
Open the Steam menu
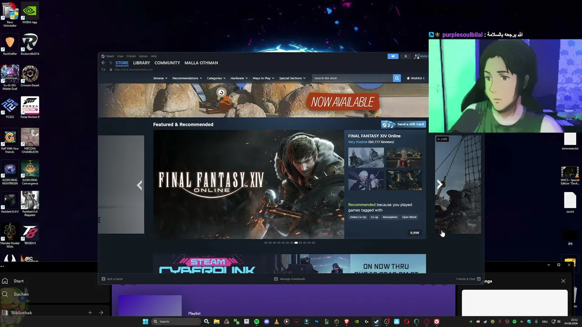click(110, 56)
